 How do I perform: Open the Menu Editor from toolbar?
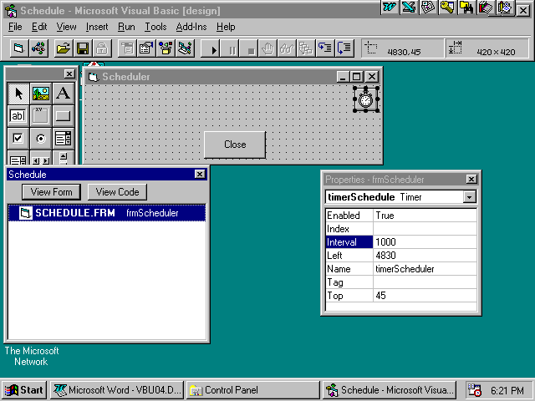(127, 48)
